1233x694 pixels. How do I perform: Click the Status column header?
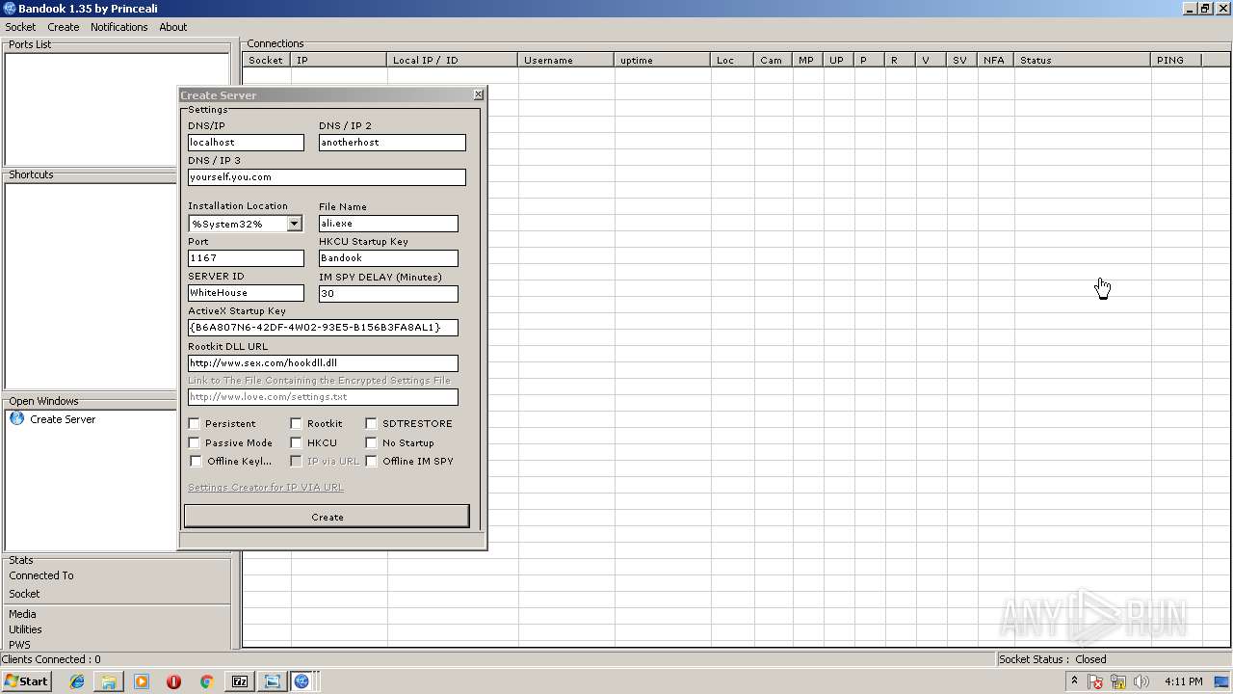[x=1083, y=60]
